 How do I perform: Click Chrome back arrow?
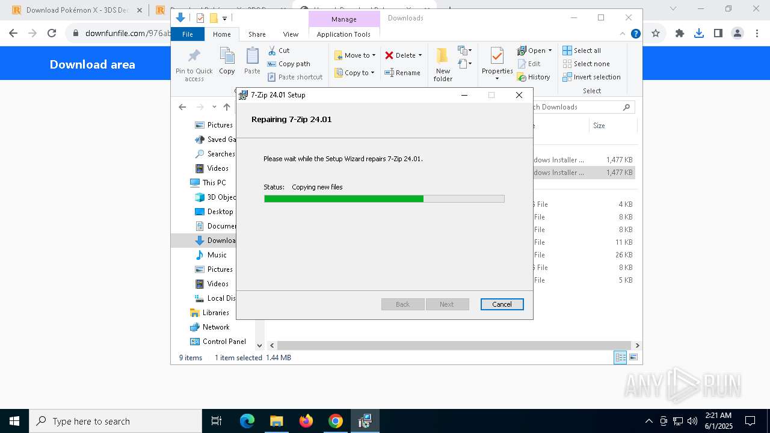click(x=13, y=34)
